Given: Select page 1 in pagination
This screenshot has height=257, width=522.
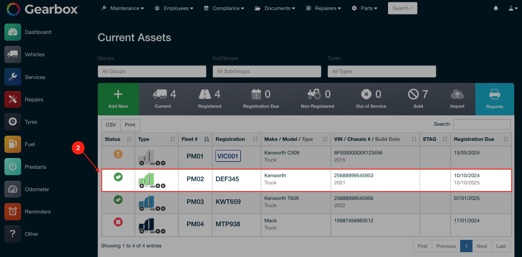Looking at the screenshot, I should click(466, 246).
